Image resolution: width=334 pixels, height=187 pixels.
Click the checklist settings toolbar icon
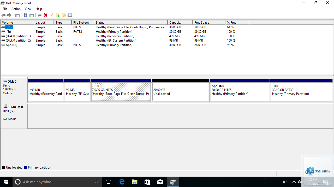point(70,15)
